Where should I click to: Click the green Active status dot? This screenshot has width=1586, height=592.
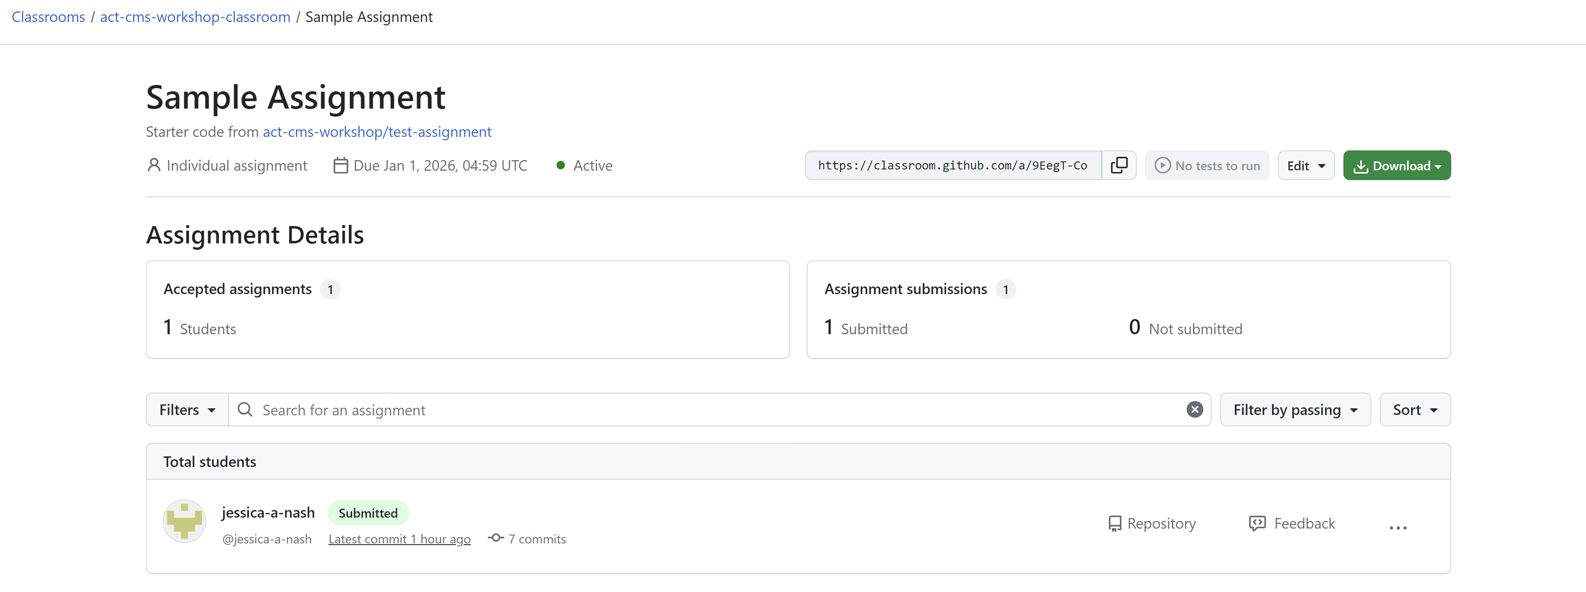click(x=560, y=165)
